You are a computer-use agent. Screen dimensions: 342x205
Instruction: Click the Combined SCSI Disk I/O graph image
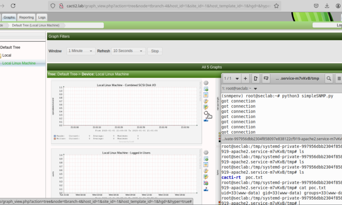click(x=126, y=112)
